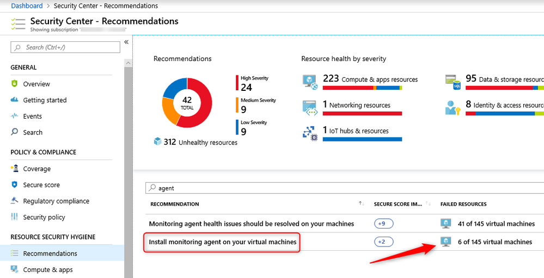Click the Data & storage SQL icon

coord(453,82)
